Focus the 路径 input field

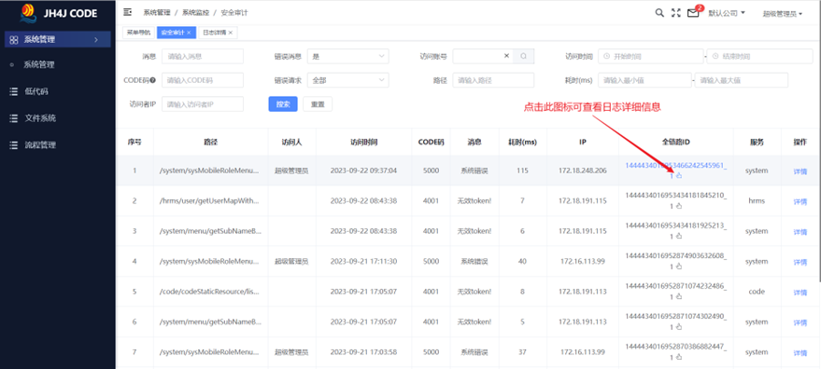tap(493, 80)
